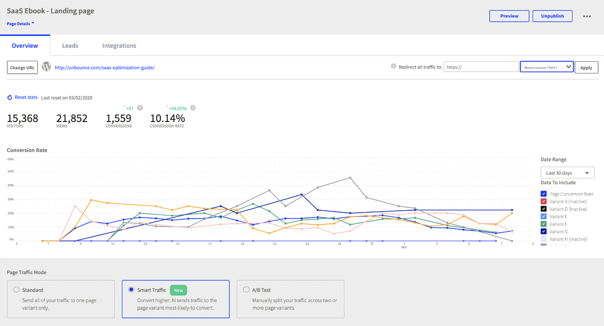This screenshot has height=326, width=604.
Task: Click the Unpublish button
Action: [x=552, y=16]
